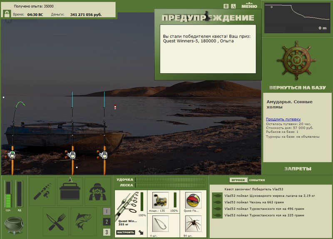This screenshot has width=333, height=239.
Task: Open the food knife and fork icon
Action: (x=56, y=222)
